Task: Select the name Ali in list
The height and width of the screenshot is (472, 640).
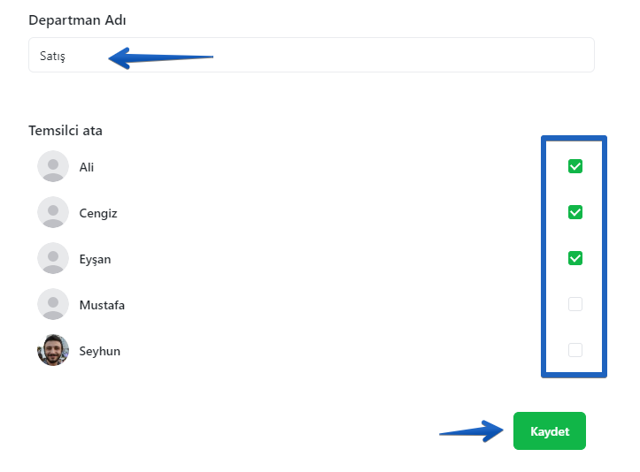Action: click(87, 167)
